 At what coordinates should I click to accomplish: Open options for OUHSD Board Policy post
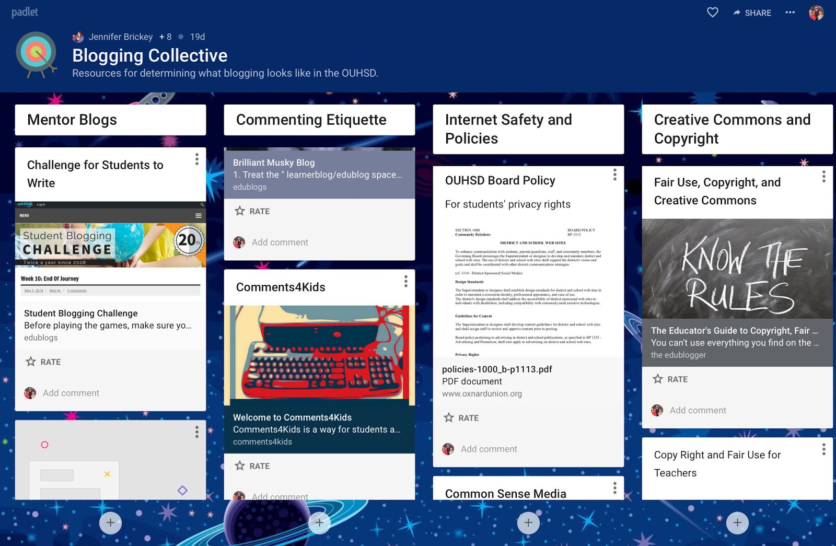pos(615,175)
